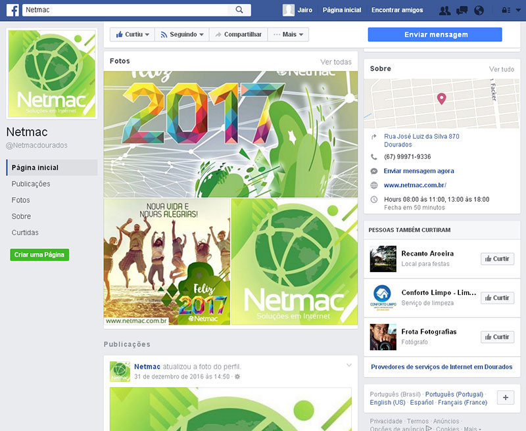The image size is (526, 431).
Task: Open the messages chat icon
Action: (x=462, y=11)
